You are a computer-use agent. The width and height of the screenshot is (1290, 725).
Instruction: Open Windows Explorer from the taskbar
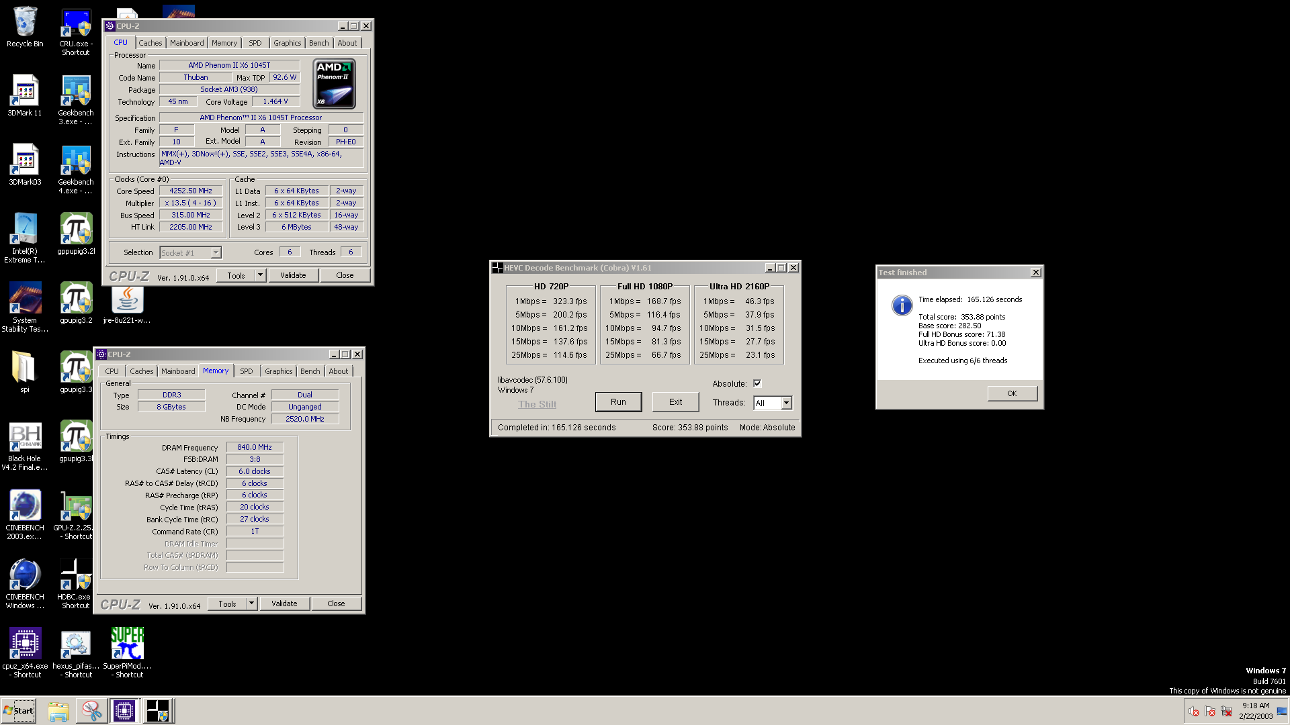tap(58, 711)
